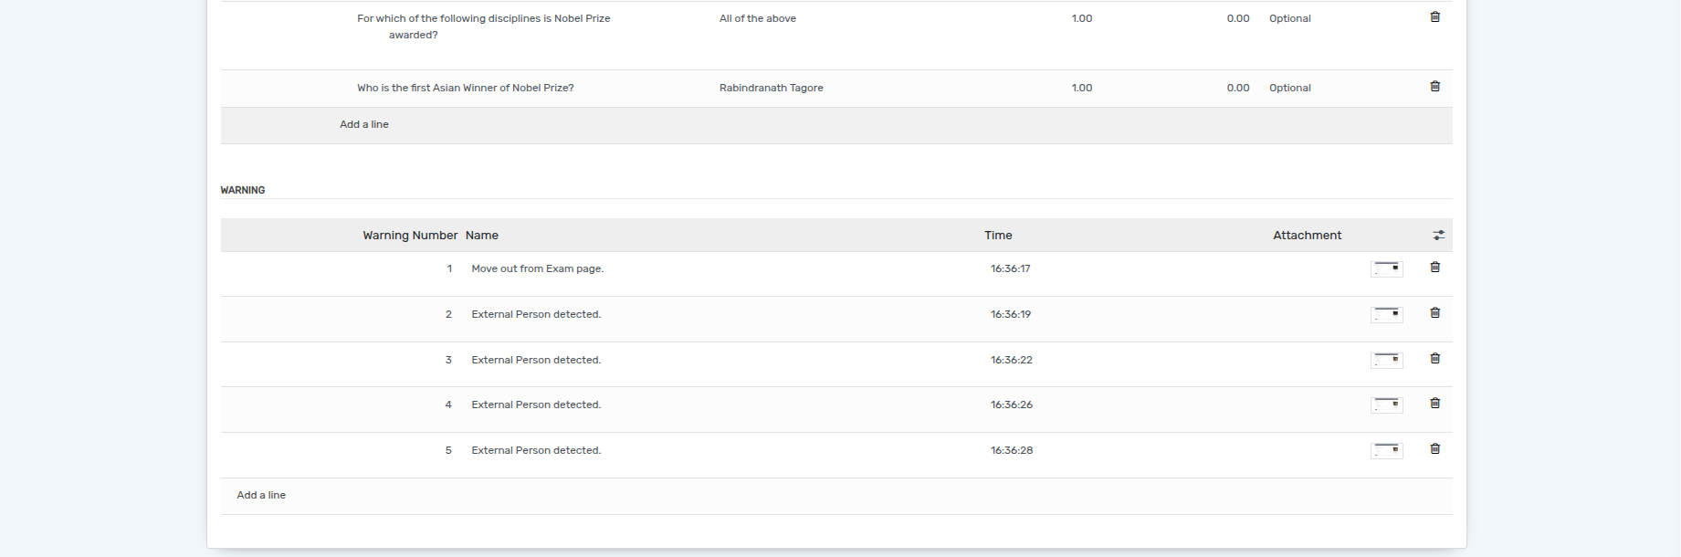Delete the first Asian Winner question row
1681x557 pixels.
pos(1434,87)
